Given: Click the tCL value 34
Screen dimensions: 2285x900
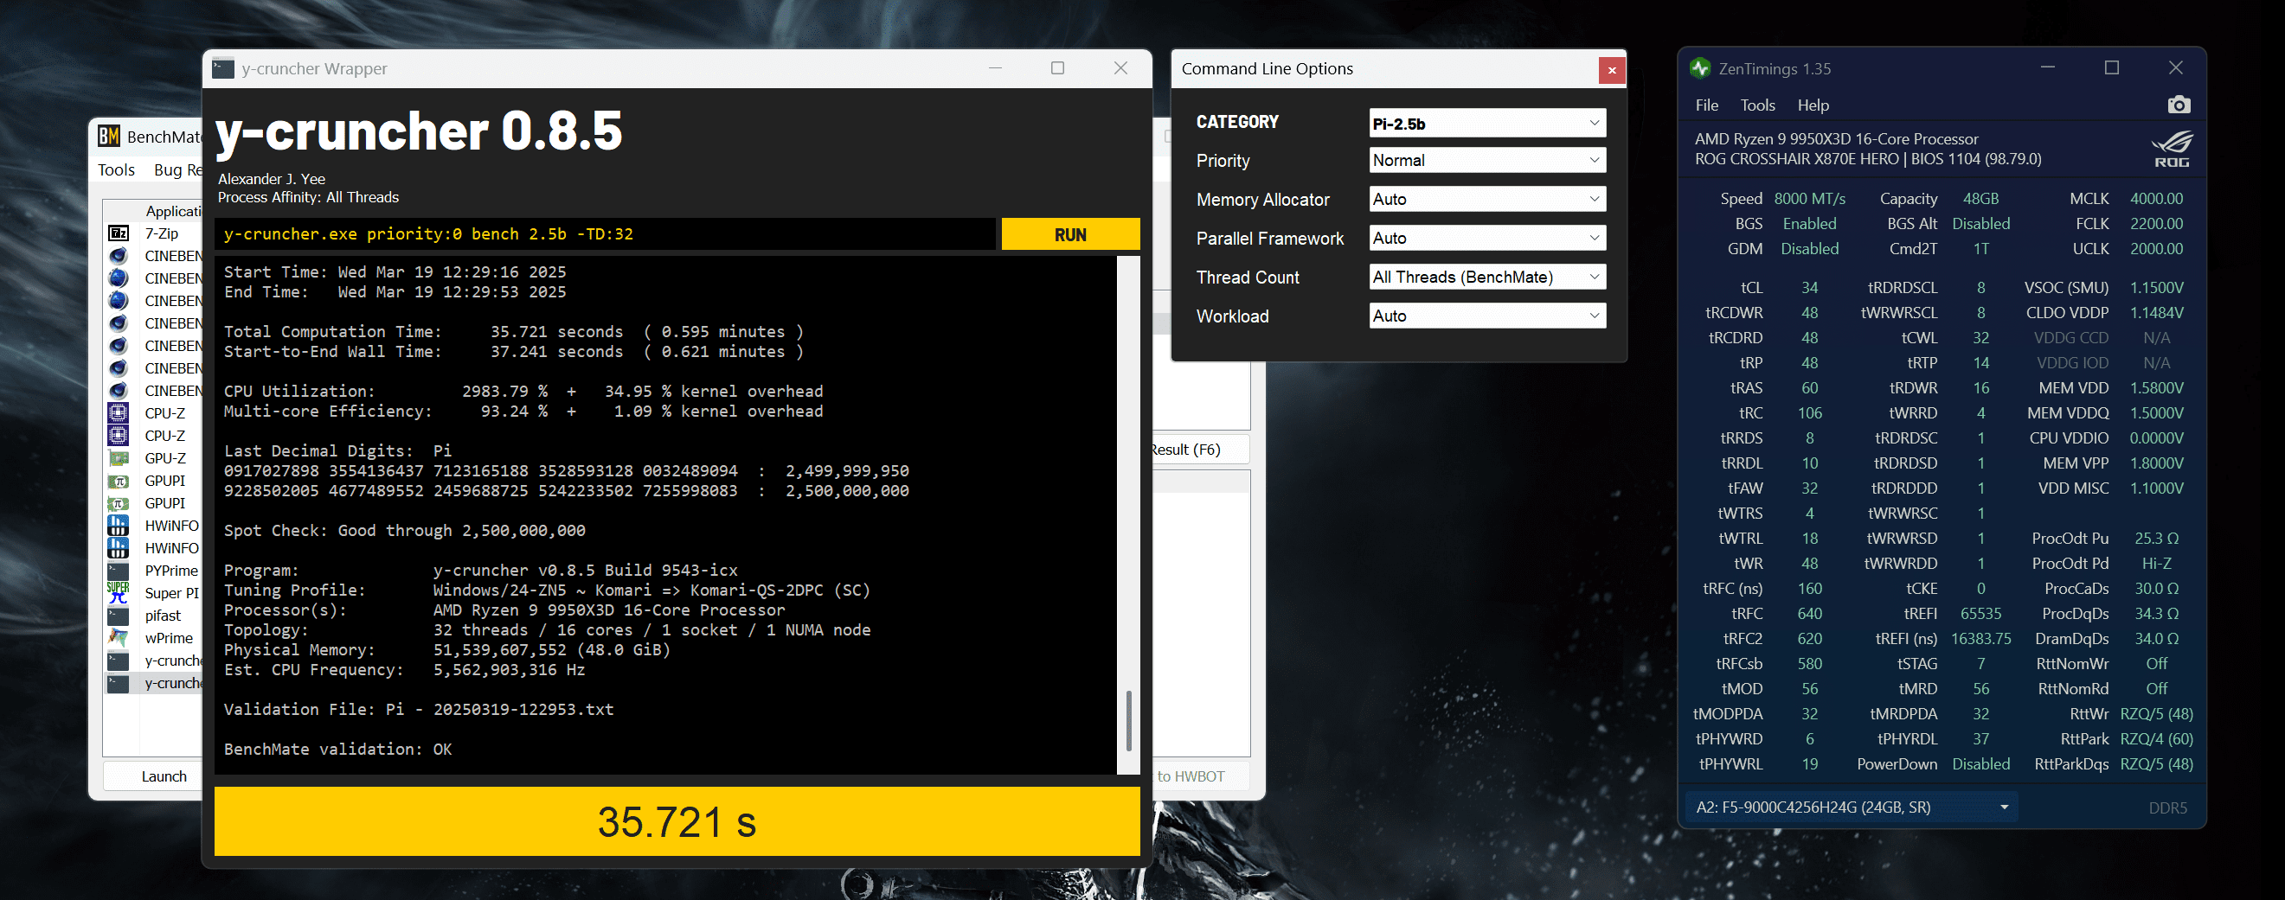Looking at the screenshot, I should (x=1809, y=287).
